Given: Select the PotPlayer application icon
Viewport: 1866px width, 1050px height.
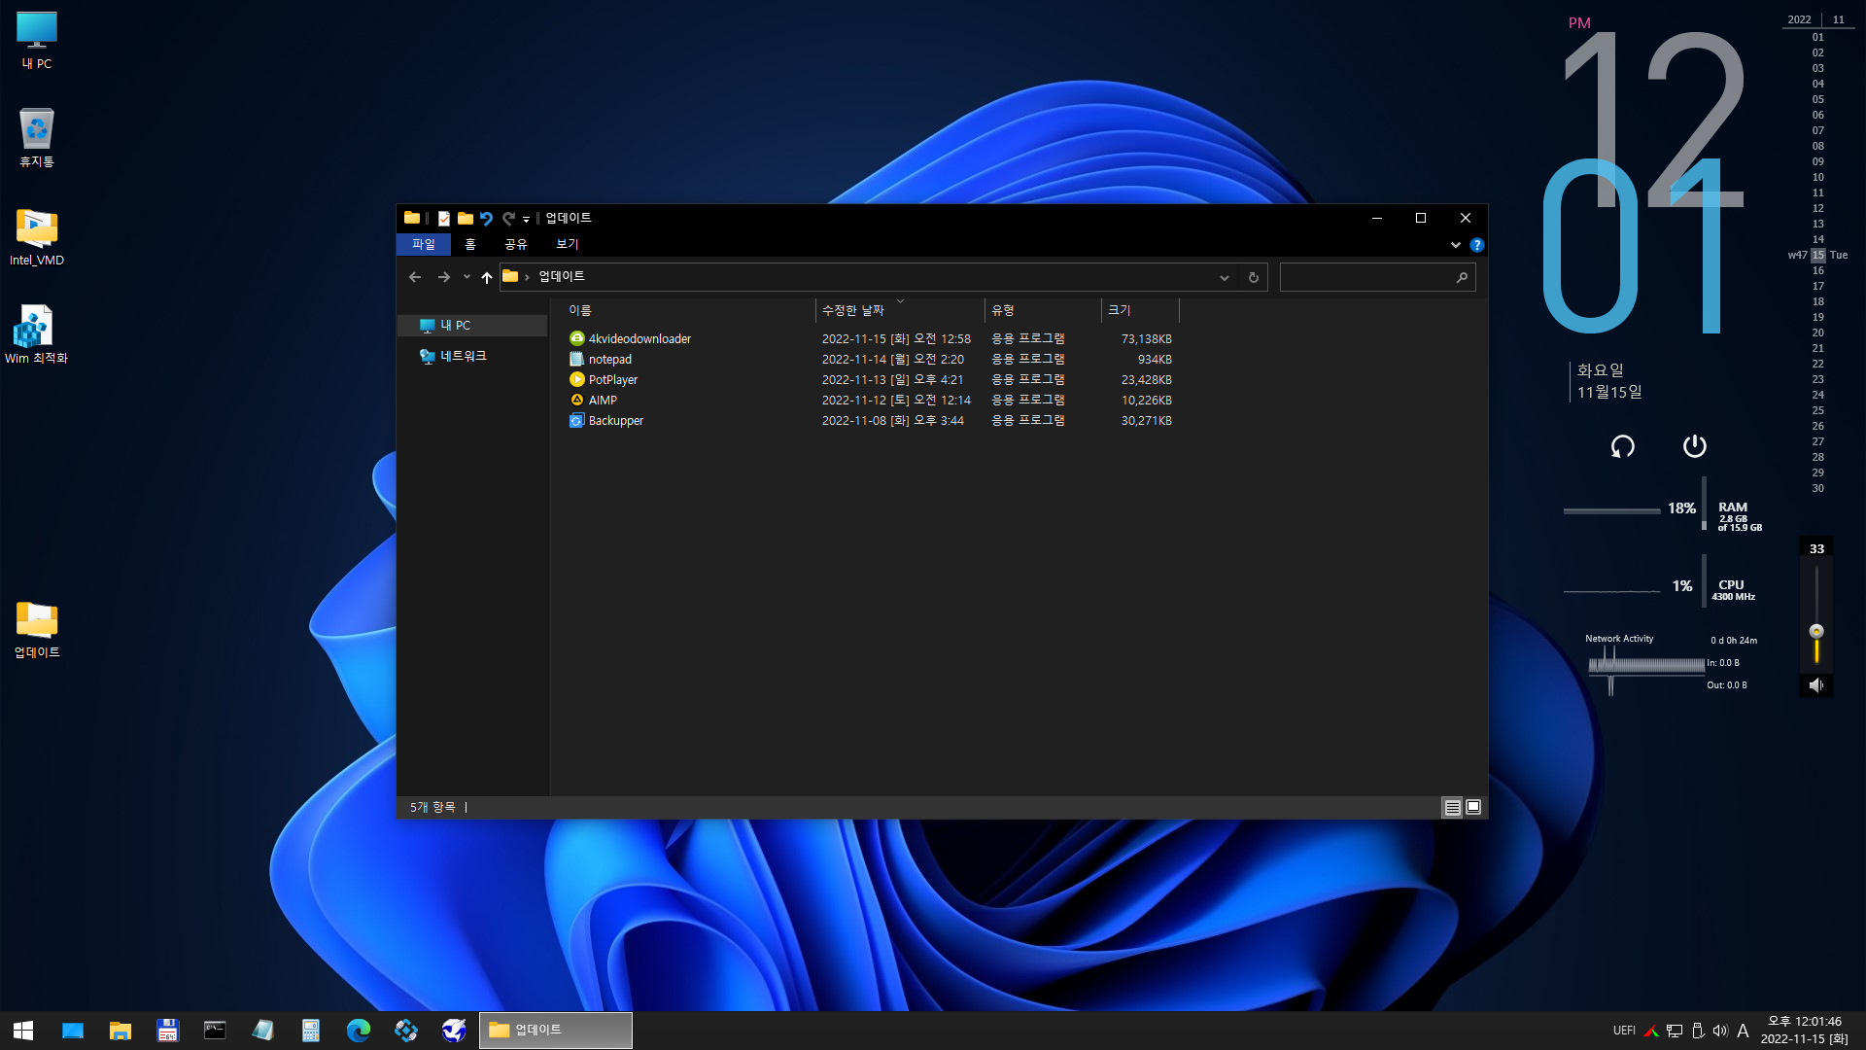Looking at the screenshot, I should pyautogui.click(x=576, y=379).
